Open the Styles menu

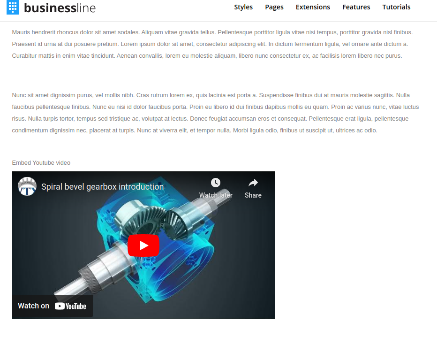click(x=243, y=7)
